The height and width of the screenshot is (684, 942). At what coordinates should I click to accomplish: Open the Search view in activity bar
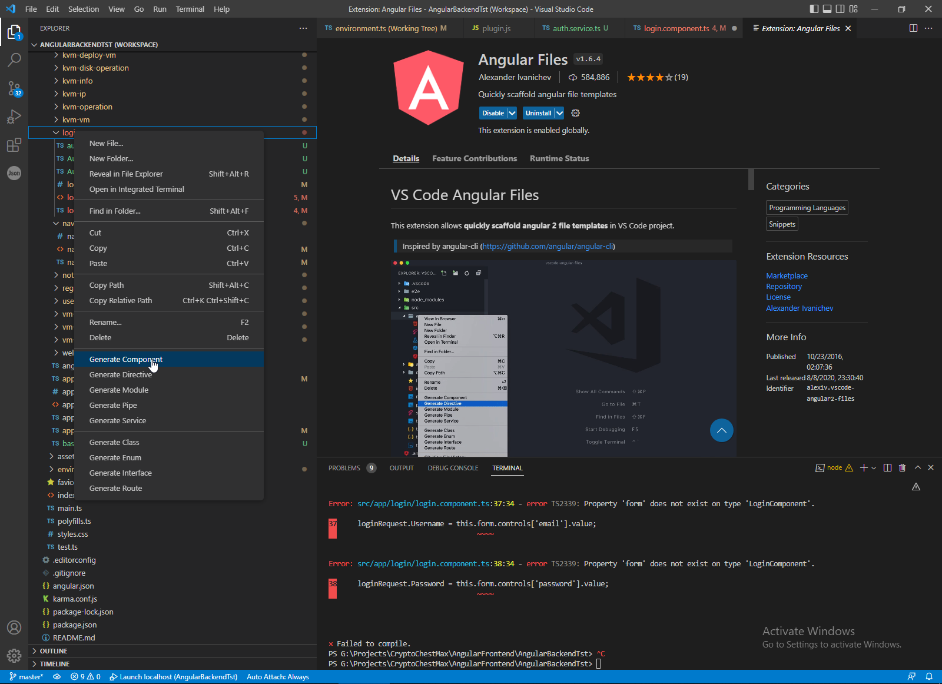click(14, 60)
